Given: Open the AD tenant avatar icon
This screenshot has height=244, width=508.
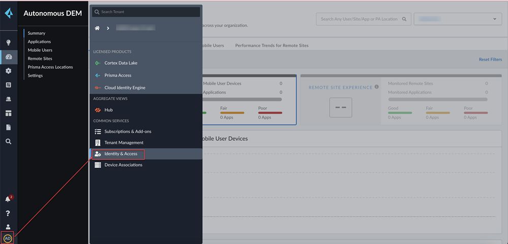Looking at the screenshot, I should pos(8,238).
